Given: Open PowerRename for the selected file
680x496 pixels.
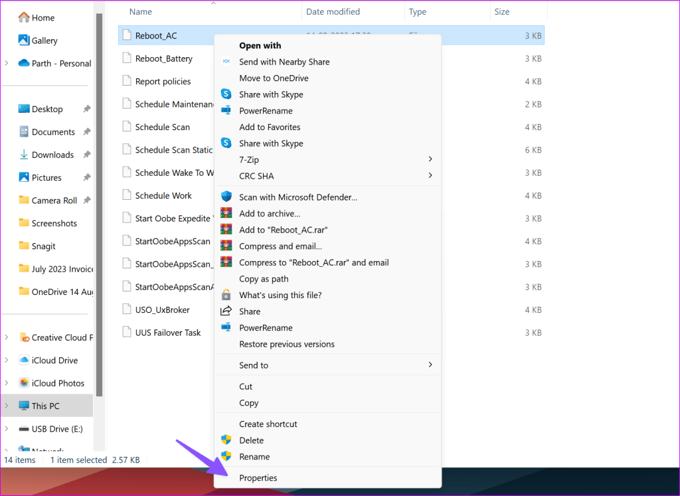Looking at the screenshot, I should [x=264, y=110].
